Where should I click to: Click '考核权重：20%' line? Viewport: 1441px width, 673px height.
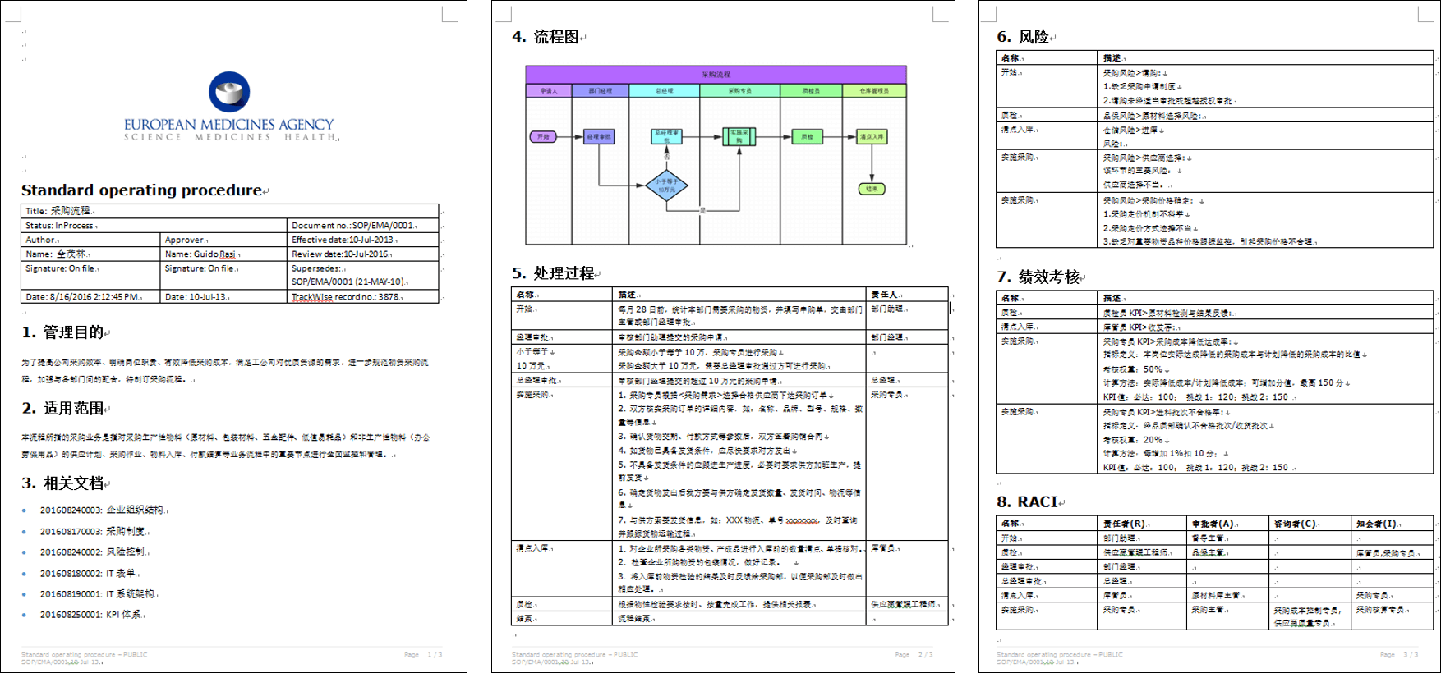pos(1133,440)
